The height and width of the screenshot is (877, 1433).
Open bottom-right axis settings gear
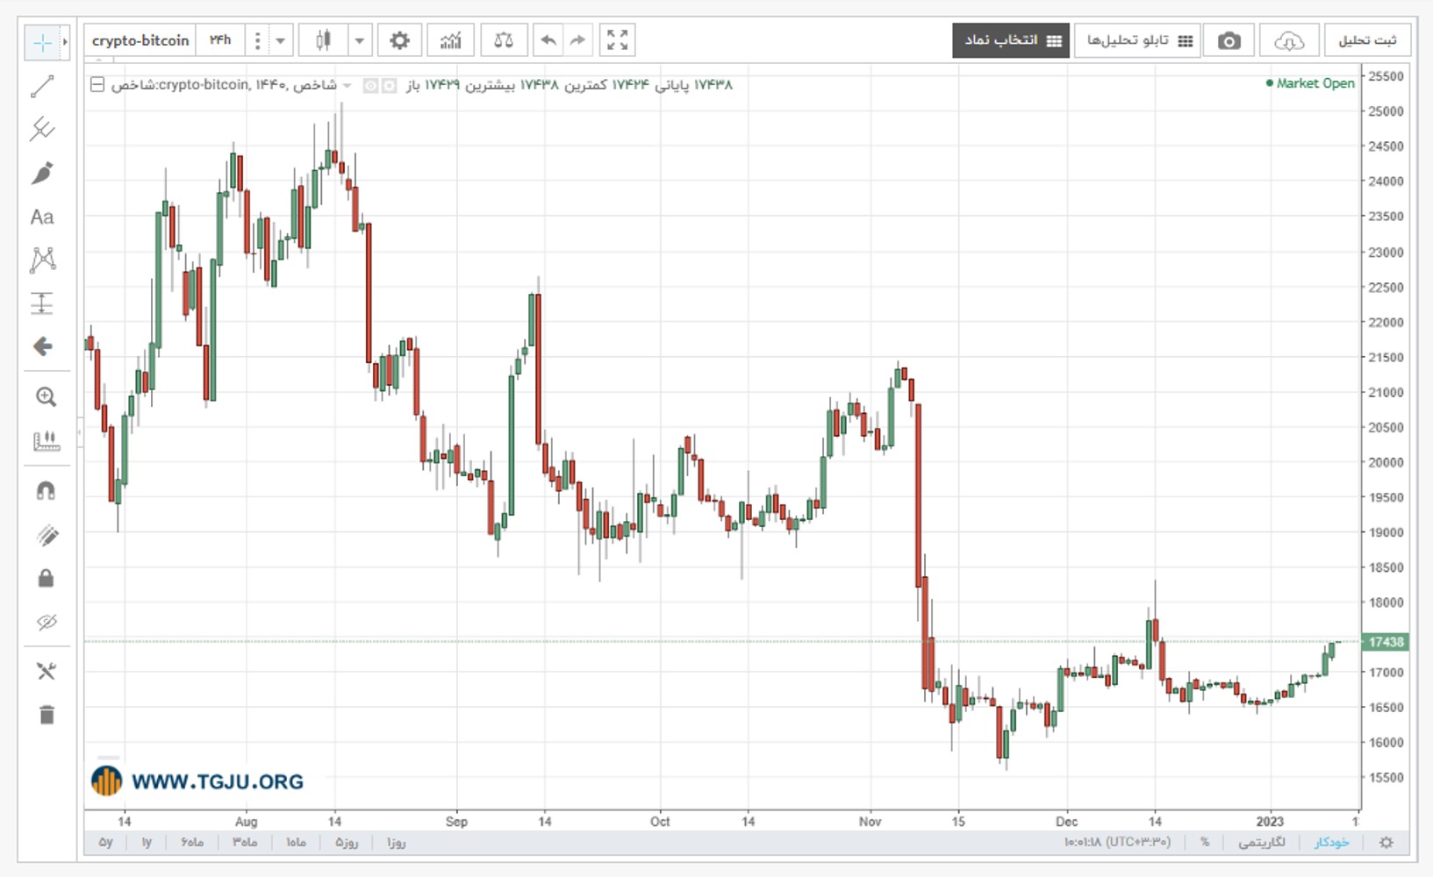tap(1386, 842)
